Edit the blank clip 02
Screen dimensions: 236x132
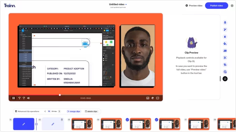(53, 124)
